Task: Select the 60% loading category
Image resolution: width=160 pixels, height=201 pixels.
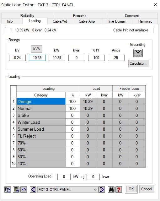Action: click(41, 150)
